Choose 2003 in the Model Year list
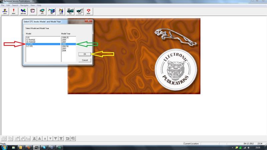Viewport: 267px width, 150px height. click(64, 48)
